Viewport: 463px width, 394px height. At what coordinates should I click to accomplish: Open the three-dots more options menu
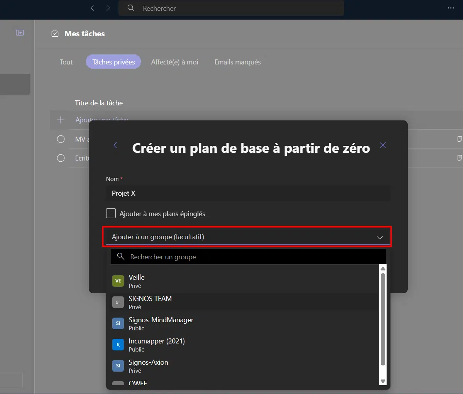451,8
